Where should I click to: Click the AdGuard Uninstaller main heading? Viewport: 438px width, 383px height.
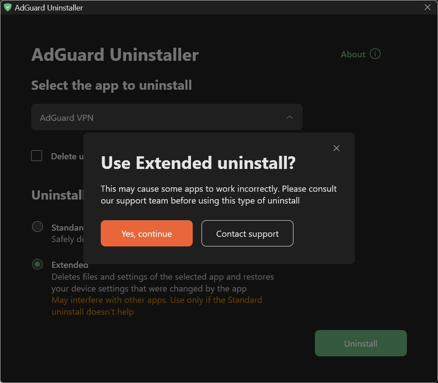coord(115,55)
